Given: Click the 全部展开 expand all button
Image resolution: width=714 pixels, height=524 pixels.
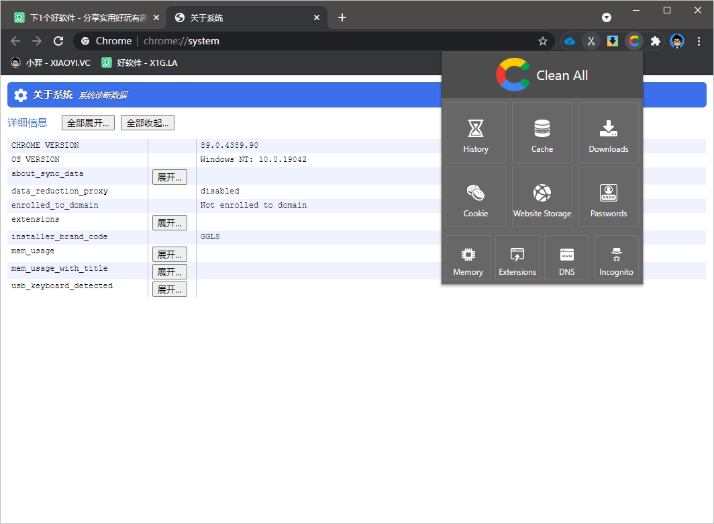Looking at the screenshot, I should (x=88, y=123).
